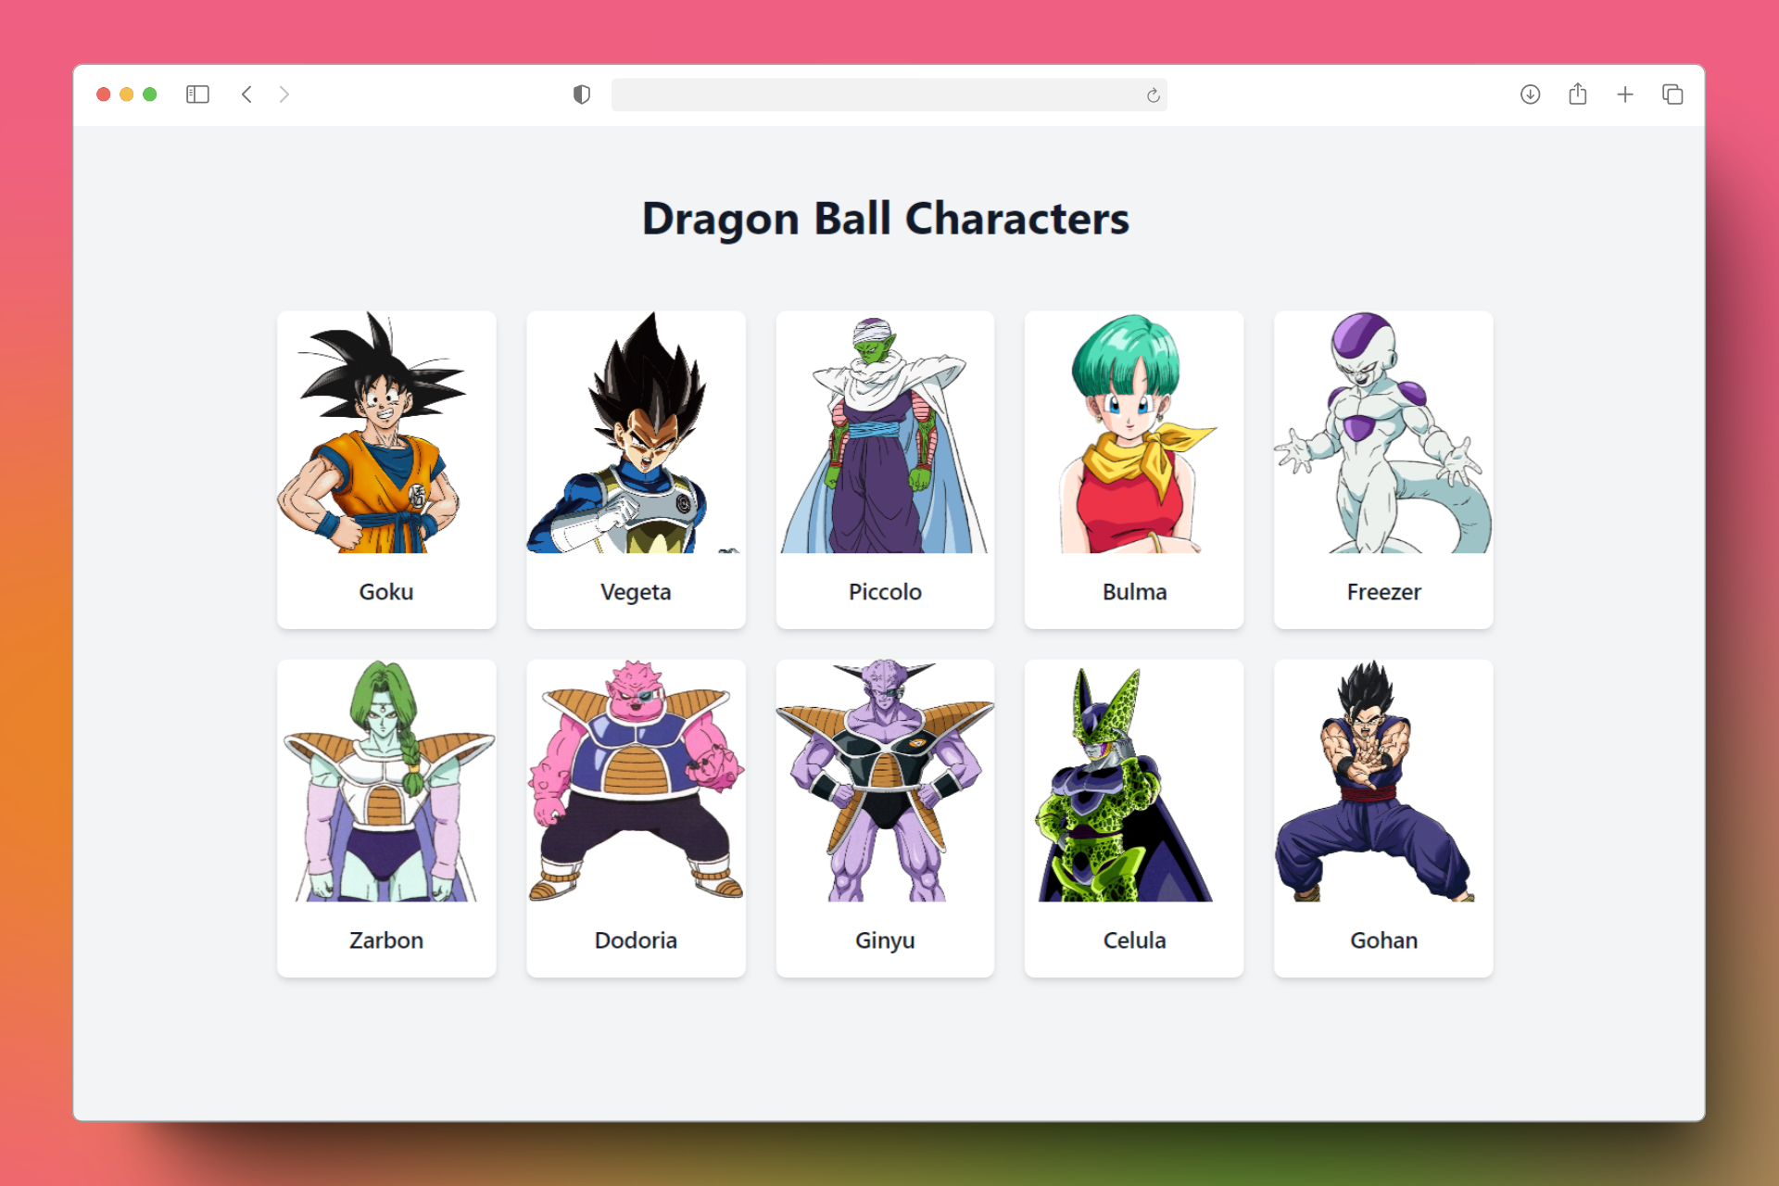
Task: Choose the Dodoria character image
Action: click(x=636, y=780)
